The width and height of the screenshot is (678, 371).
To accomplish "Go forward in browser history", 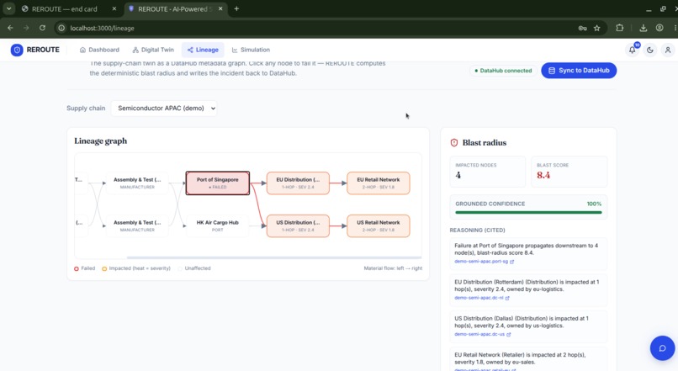I will pos(26,28).
